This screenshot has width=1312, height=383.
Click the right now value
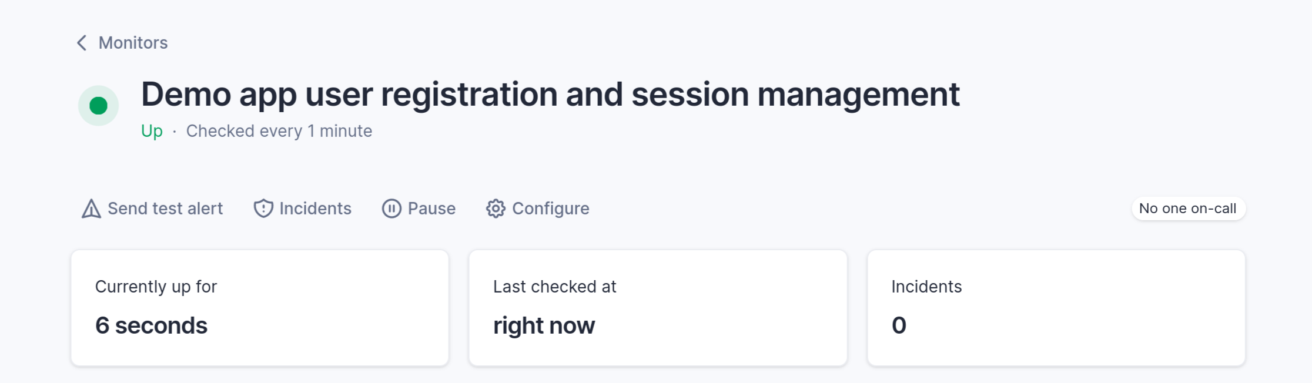pos(544,326)
